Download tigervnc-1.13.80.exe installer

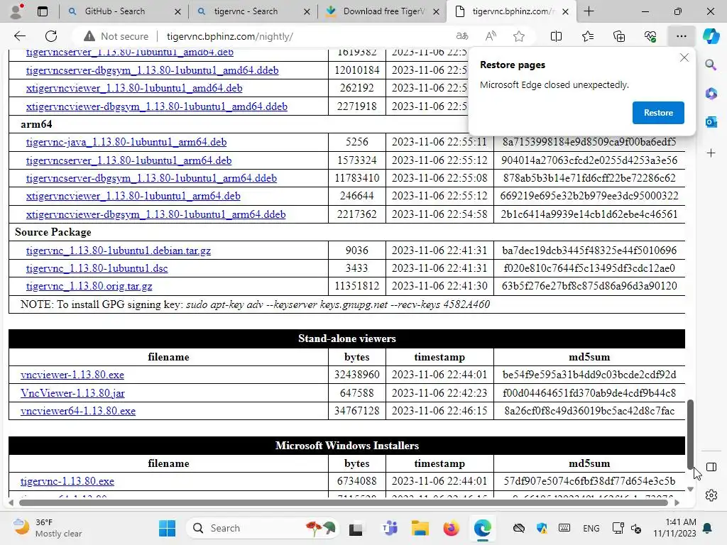(67, 481)
